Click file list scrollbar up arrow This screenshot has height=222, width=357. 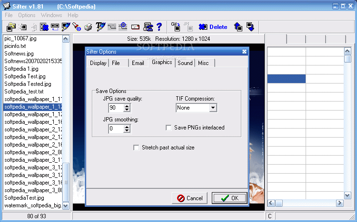(66, 39)
